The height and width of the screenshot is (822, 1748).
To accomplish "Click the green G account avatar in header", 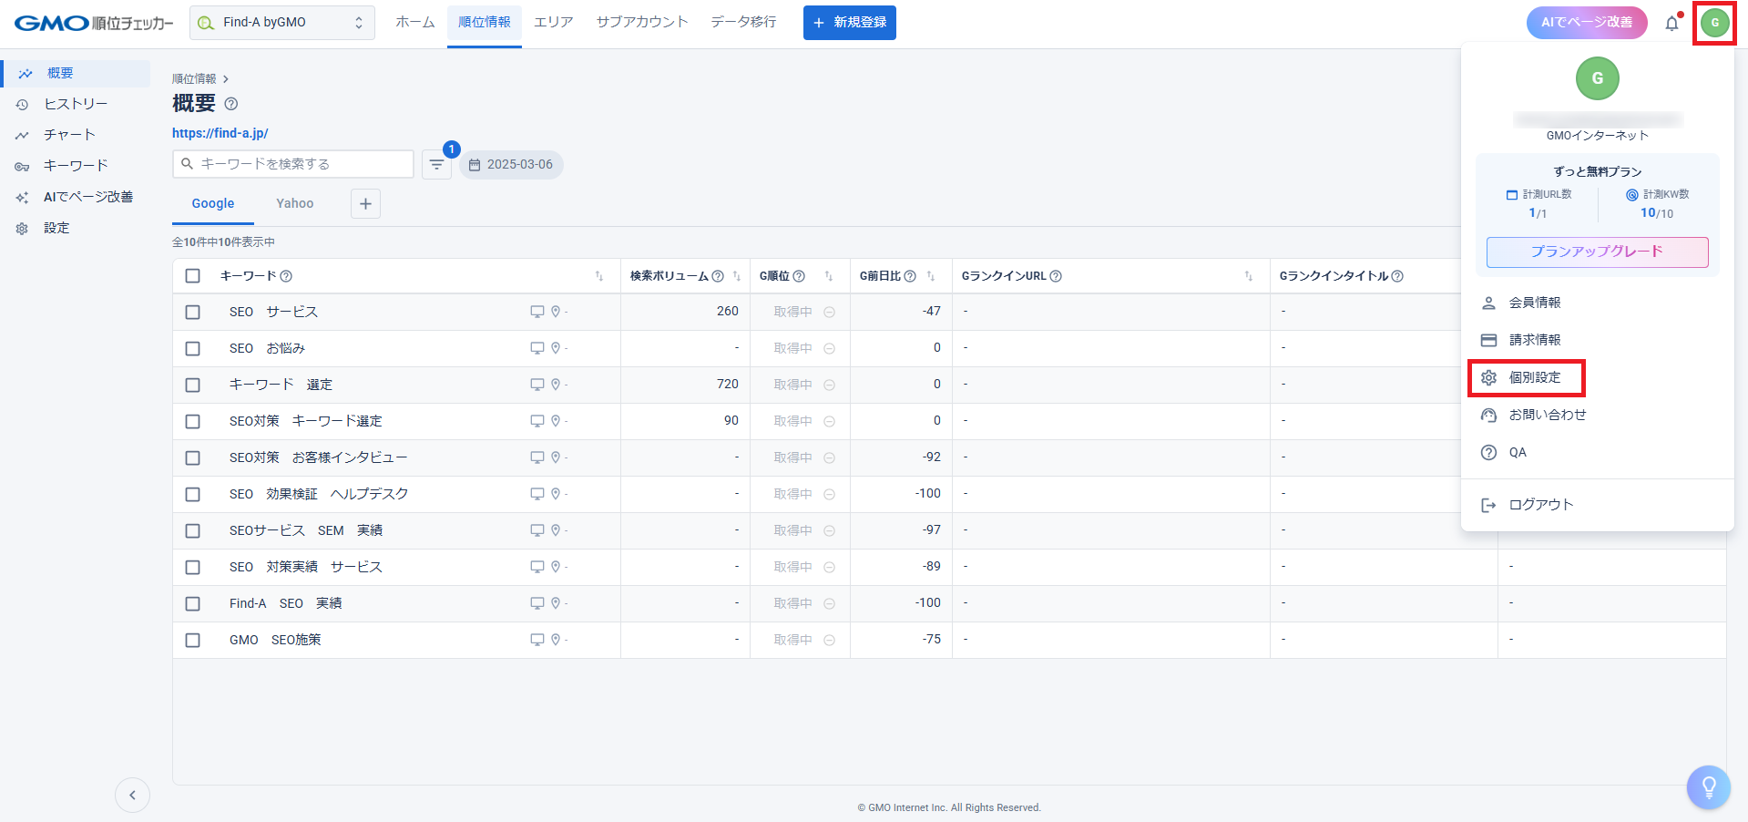I will [1715, 23].
